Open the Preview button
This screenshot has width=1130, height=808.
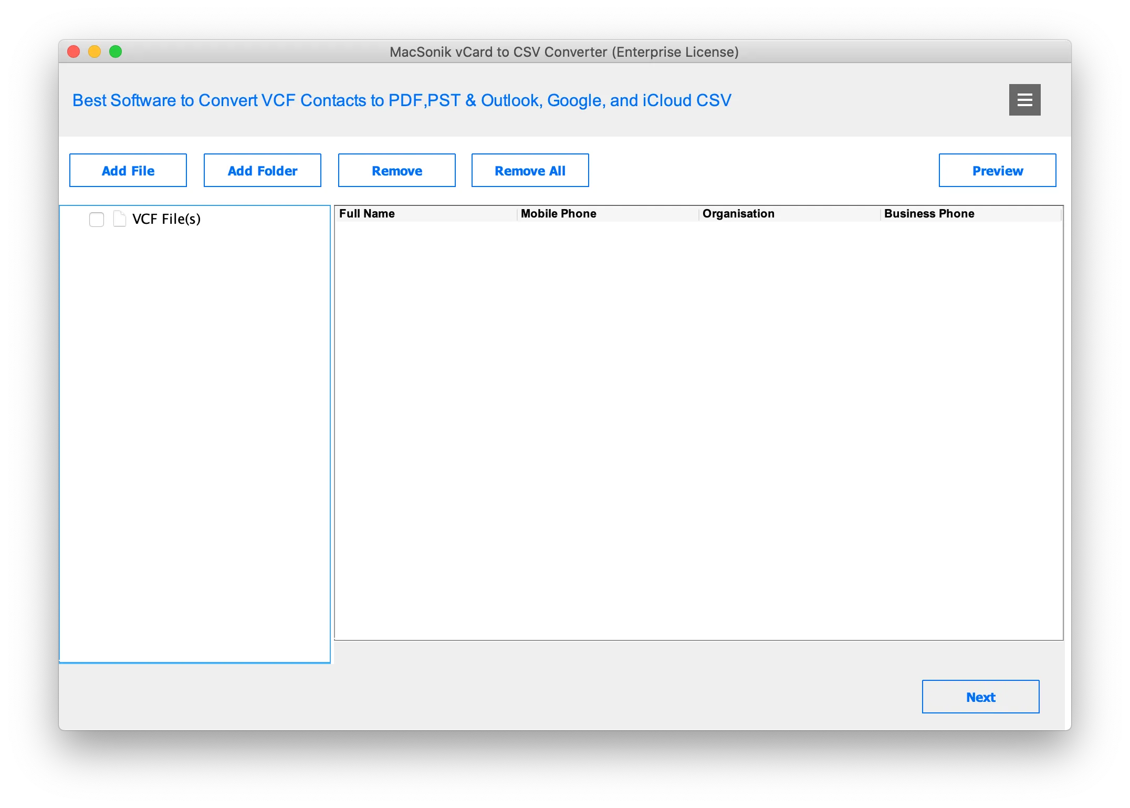998,170
